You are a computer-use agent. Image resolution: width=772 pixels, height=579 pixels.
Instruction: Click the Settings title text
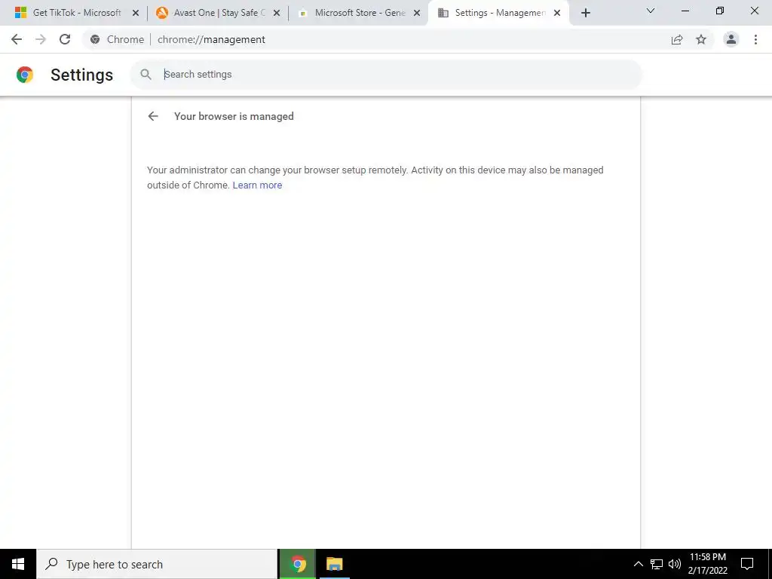click(81, 75)
